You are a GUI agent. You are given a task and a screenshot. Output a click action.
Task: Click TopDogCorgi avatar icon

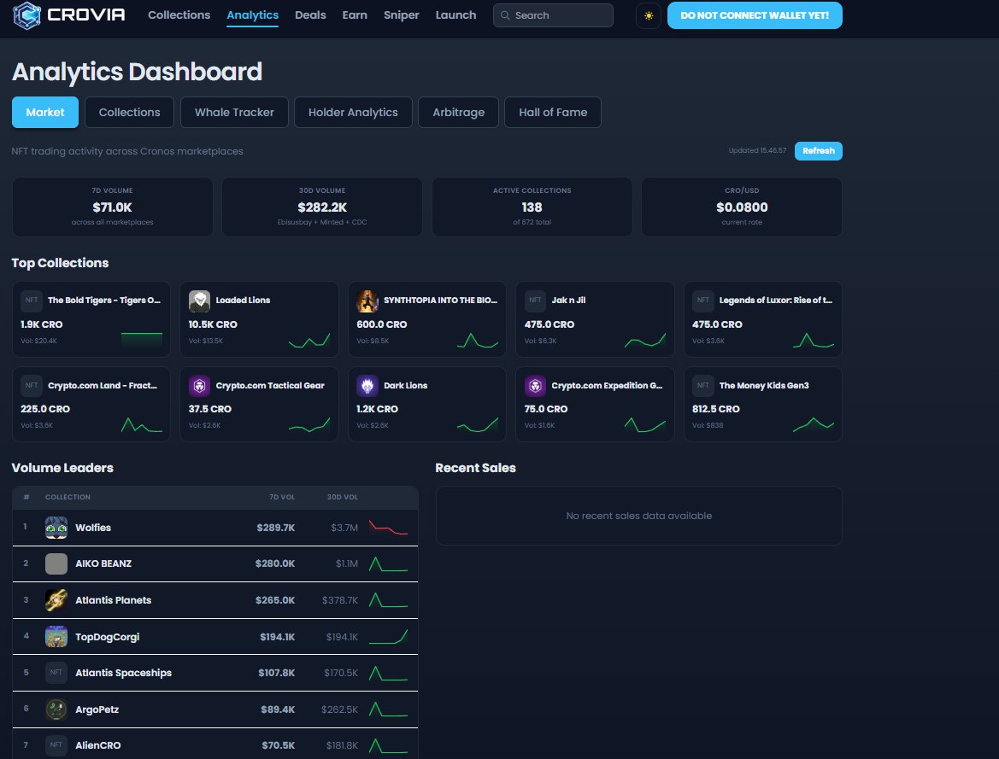click(56, 637)
